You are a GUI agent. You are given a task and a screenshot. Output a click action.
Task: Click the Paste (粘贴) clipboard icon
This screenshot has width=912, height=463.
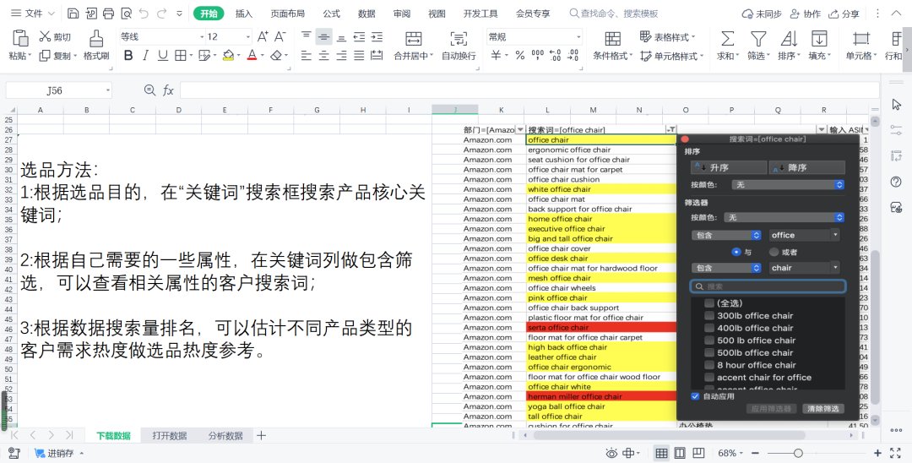(20, 38)
